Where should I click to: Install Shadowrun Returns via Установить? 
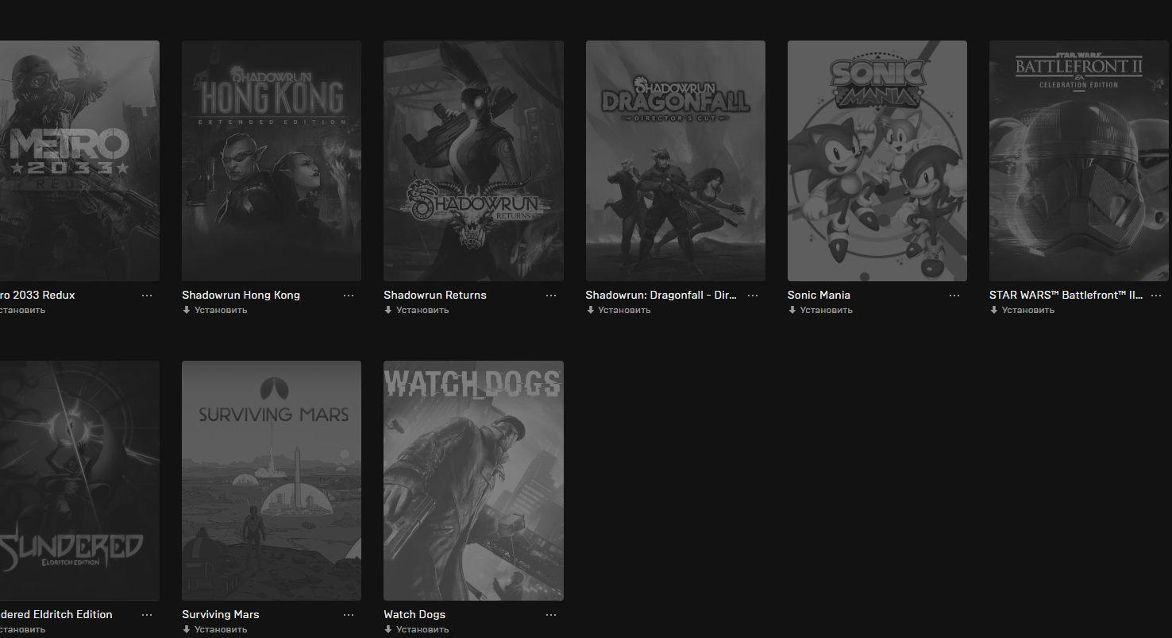[416, 310]
